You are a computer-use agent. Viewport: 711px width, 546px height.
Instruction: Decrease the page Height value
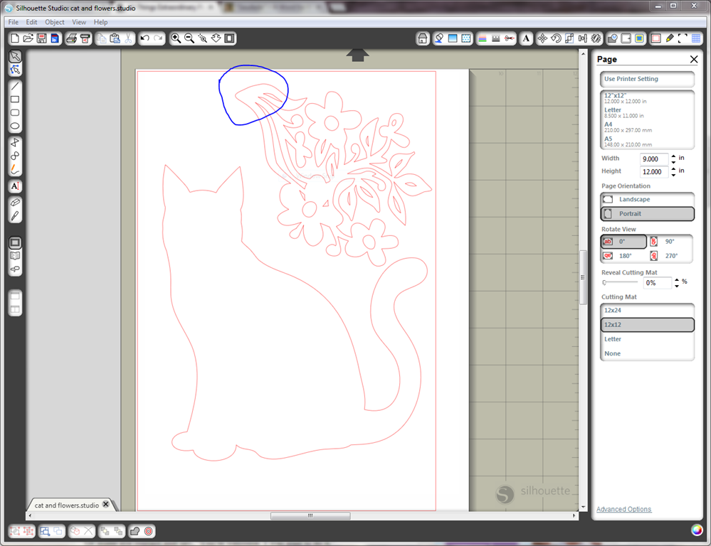(x=673, y=174)
